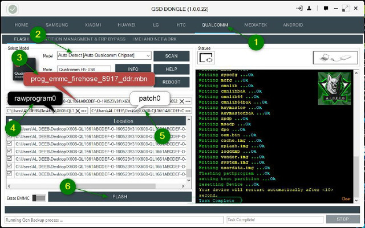365x228 pixels.
Task: Browse for rawprogram0 file with ellipsis button
Action: pyautogui.click(x=84, y=109)
